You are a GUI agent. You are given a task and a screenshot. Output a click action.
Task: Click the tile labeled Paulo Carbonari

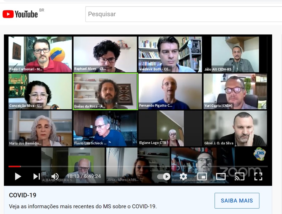tap(40, 54)
